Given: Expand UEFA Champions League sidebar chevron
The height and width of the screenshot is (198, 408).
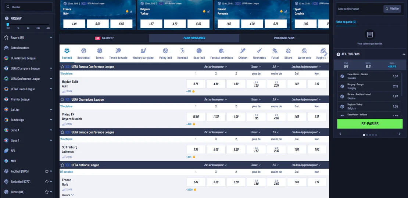Looking at the screenshot, I should point(51,68).
